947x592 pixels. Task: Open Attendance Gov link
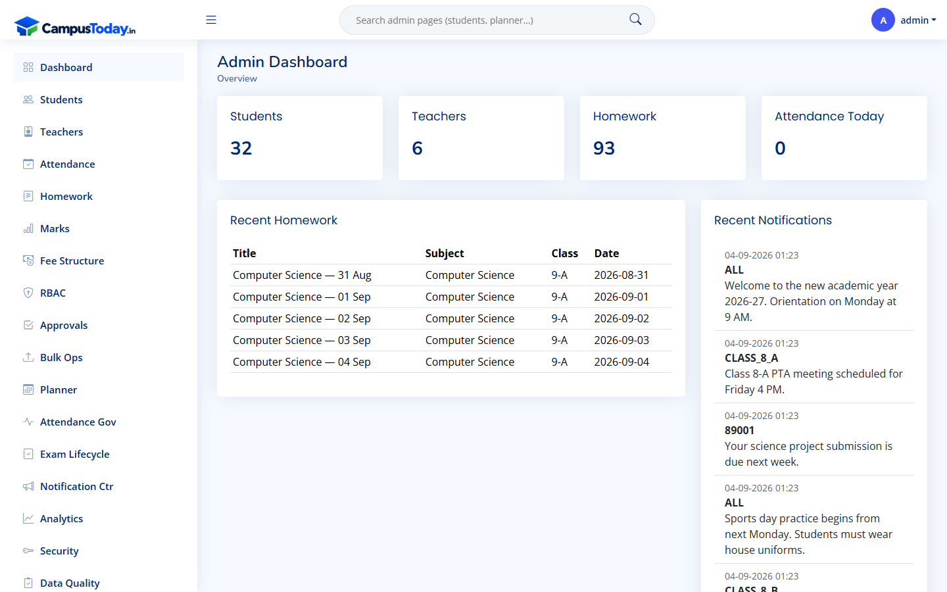point(99,422)
